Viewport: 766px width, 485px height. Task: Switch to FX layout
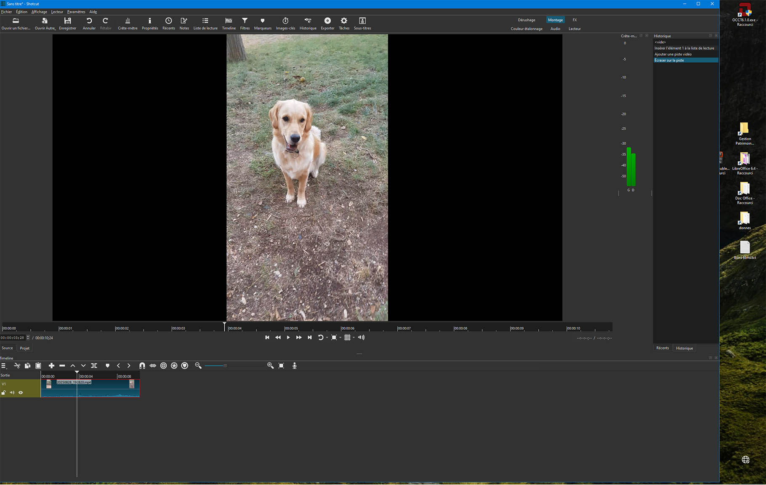click(574, 20)
